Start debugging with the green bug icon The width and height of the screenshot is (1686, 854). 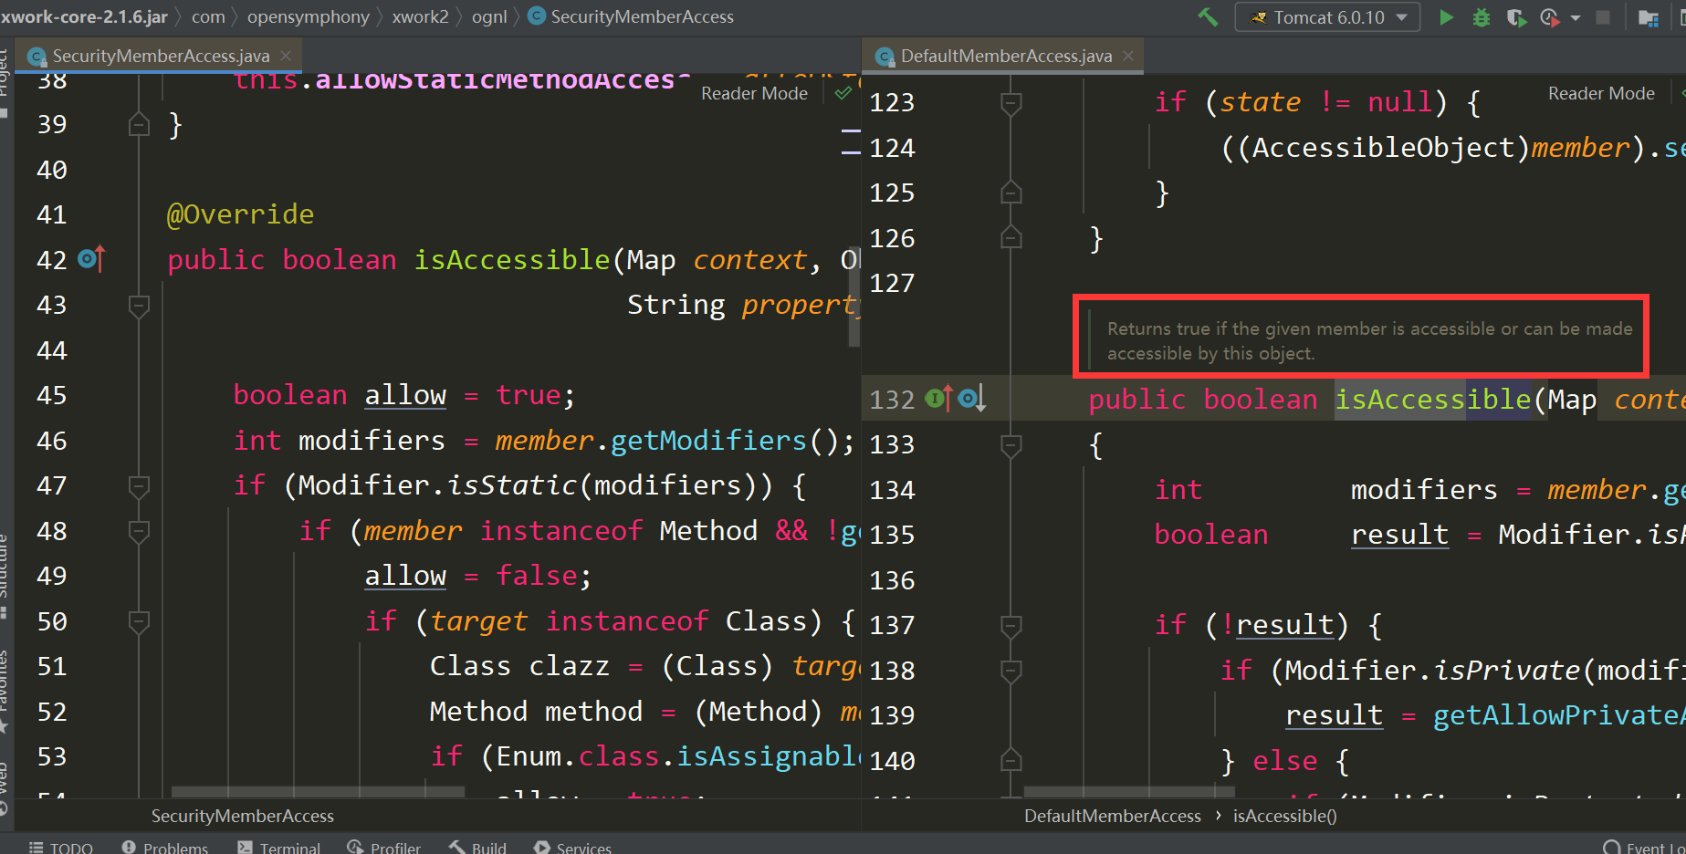point(1481,17)
